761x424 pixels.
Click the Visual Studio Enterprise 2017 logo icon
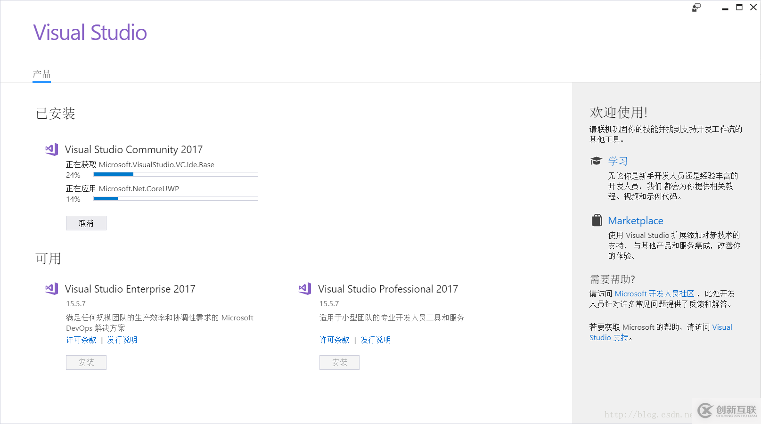tap(52, 289)
